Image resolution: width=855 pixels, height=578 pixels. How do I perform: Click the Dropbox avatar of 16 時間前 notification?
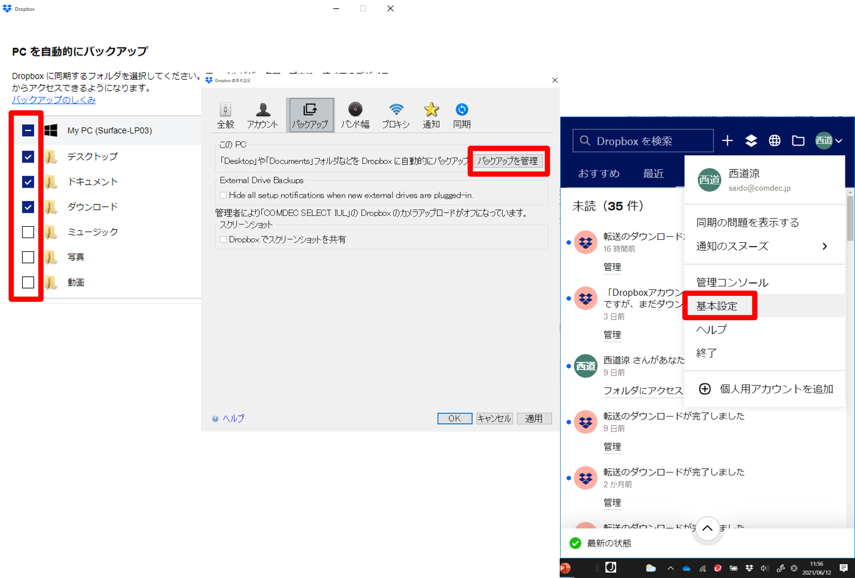coord(586,242)
